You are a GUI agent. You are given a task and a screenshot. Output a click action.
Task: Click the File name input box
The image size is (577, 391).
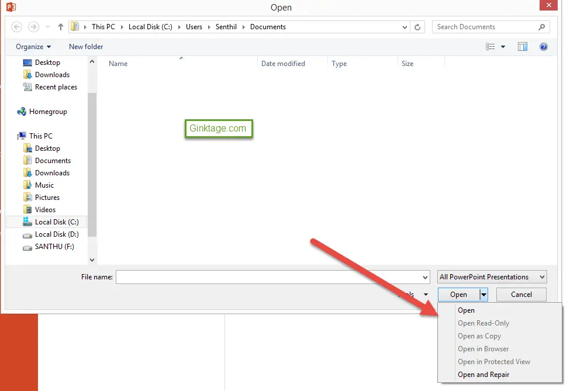click(x=272, y=277)
